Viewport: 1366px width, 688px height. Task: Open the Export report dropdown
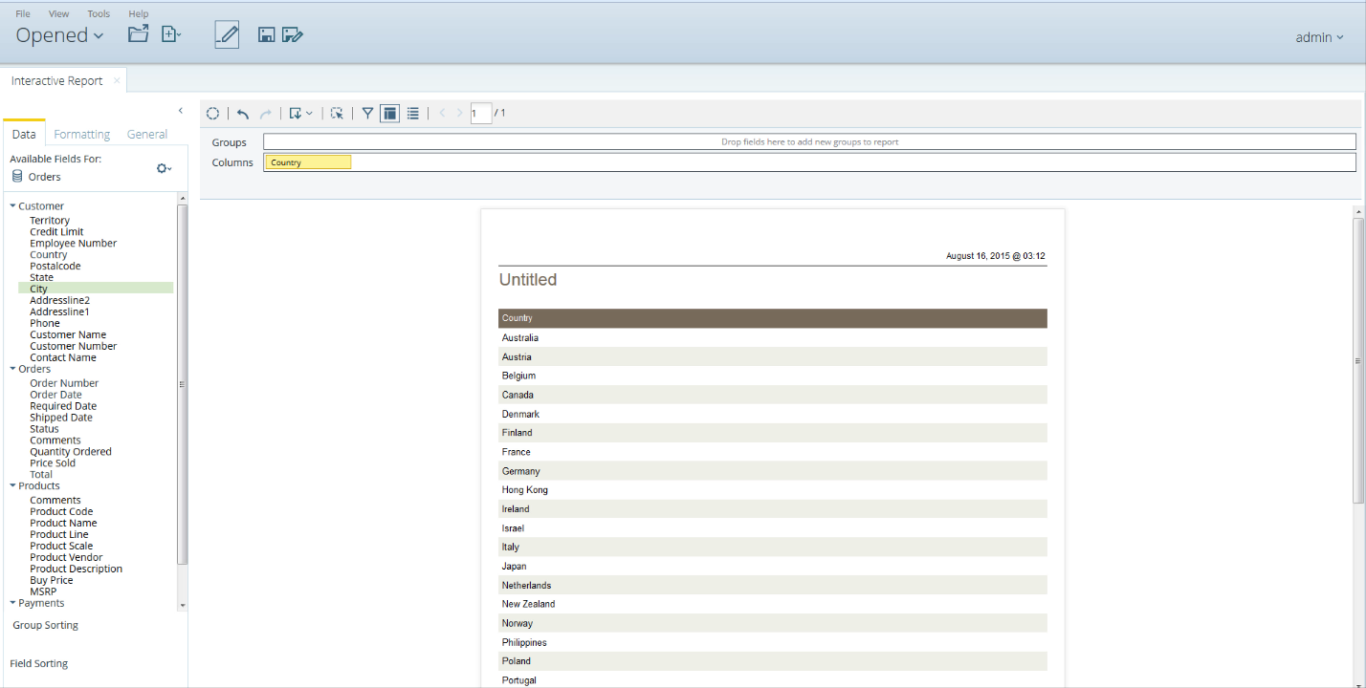(300, 114)
